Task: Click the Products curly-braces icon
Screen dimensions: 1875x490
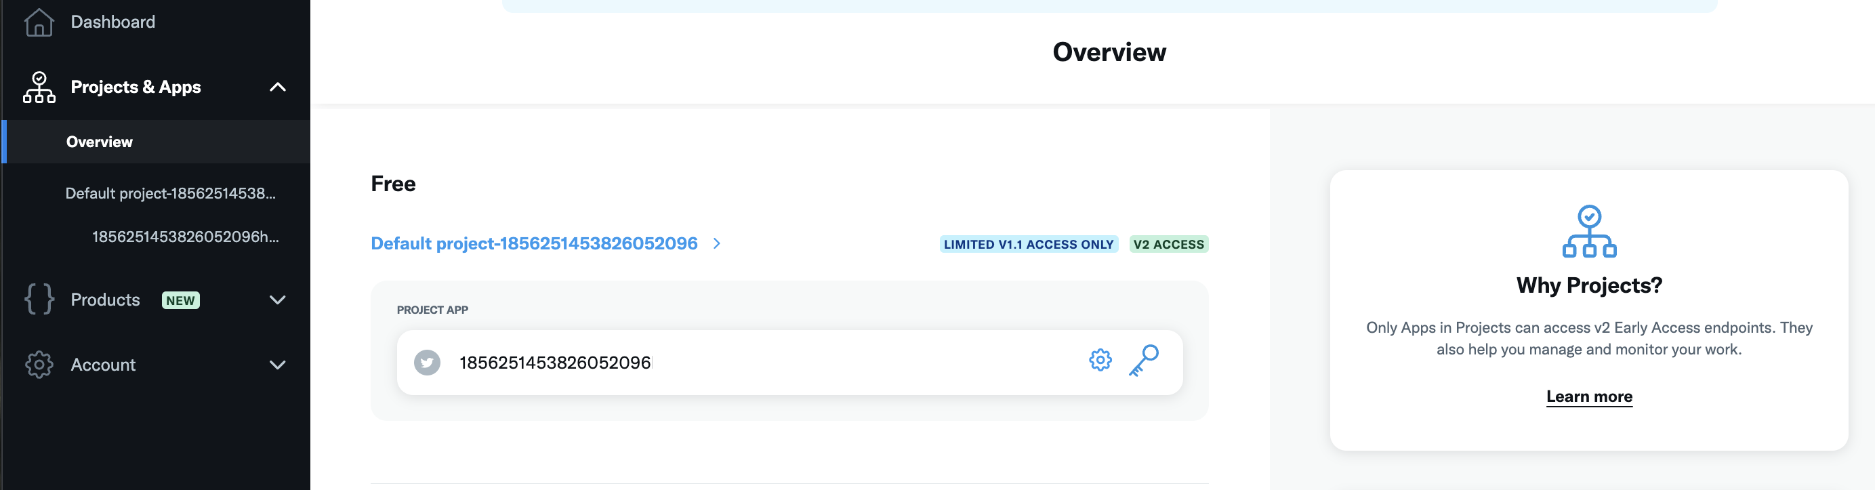Action: click(39, 300)
